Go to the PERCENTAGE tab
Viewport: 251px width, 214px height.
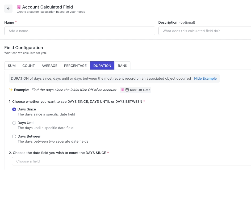(75, 66)
